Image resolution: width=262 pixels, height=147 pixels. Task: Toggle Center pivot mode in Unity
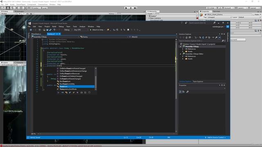(x=34, y=8)
